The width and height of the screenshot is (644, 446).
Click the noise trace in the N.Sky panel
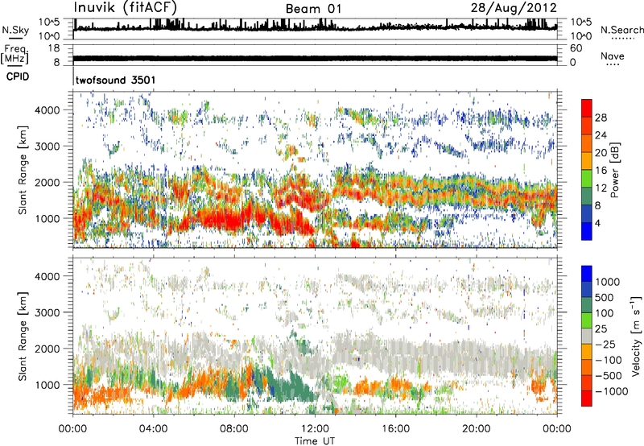[315, 27]
